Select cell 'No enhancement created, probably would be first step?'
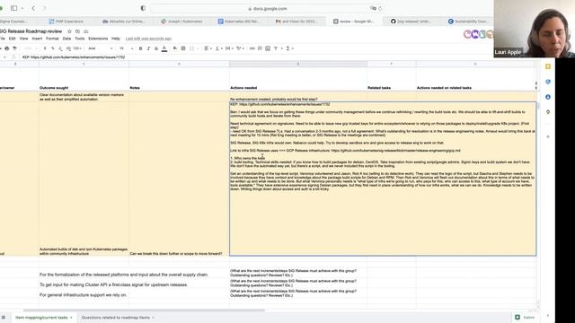 (x=298, y=97)
